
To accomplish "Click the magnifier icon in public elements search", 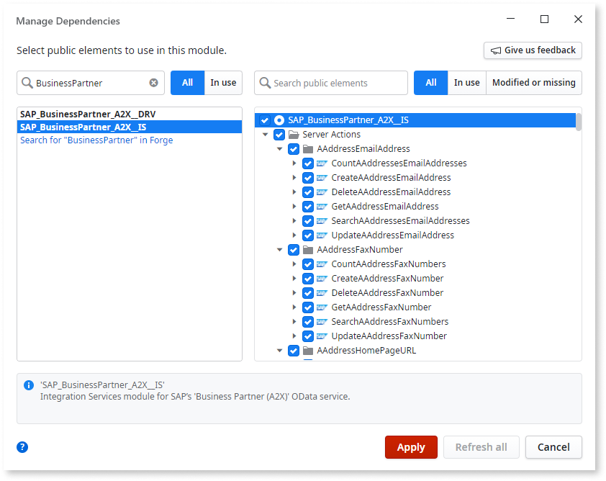I will pos(264,83).
